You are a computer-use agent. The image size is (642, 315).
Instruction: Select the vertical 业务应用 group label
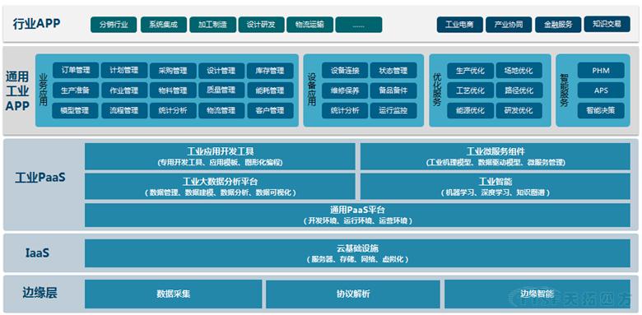click(x=44, y=90)
